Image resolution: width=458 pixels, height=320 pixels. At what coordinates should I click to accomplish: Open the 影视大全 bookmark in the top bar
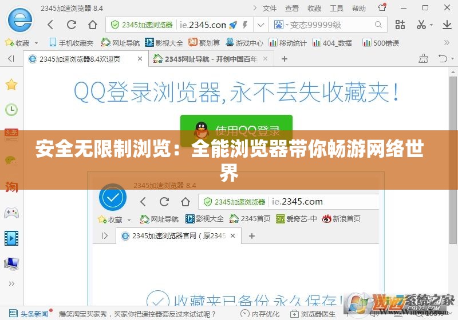click(x=164, y=43)
